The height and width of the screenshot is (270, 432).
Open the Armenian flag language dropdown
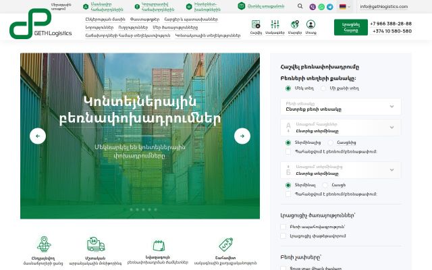344,7
